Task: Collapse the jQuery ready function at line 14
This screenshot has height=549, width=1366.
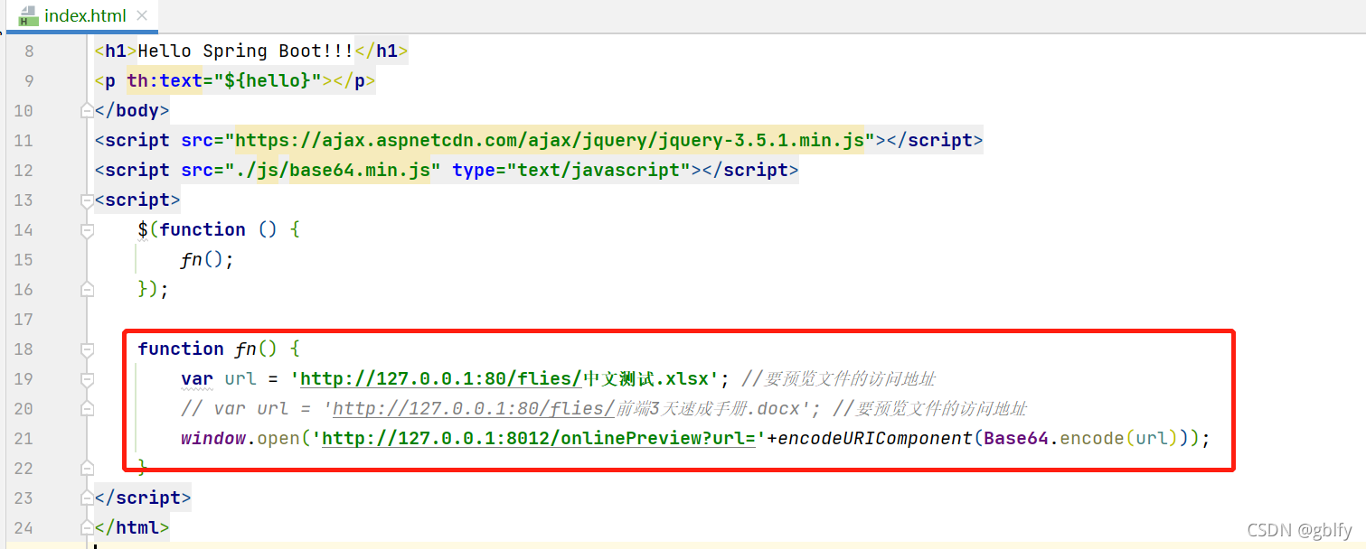Action: (87, 230)
